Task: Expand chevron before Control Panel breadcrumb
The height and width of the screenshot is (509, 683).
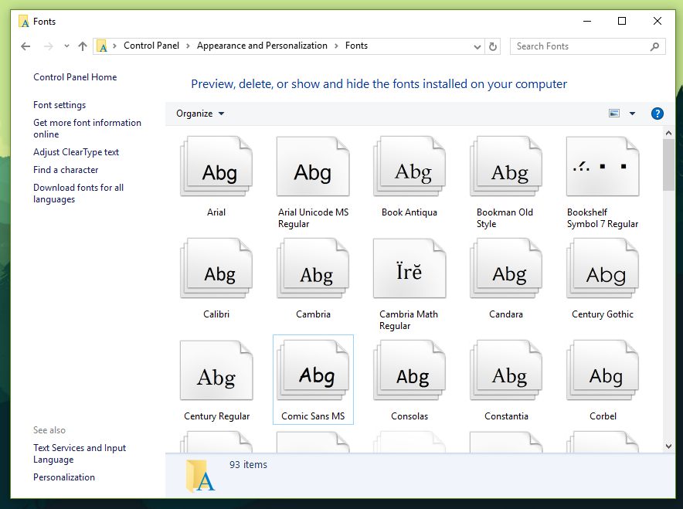Action: point(114,46)
